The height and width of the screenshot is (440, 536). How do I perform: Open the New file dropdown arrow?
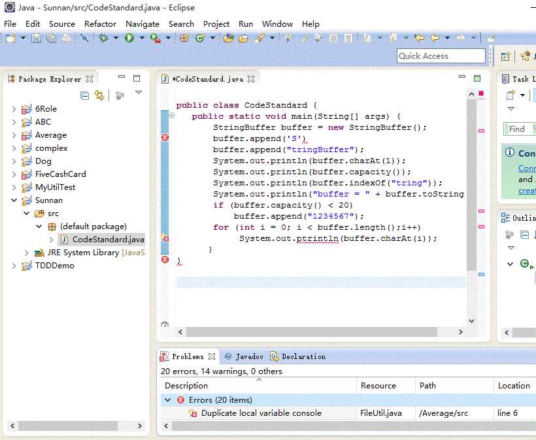pos(23,38)
